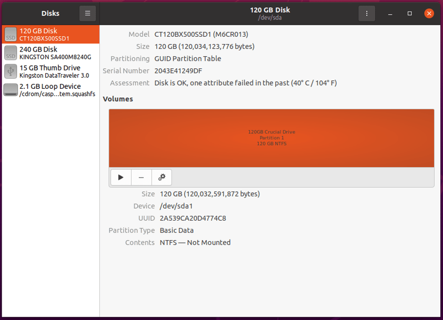Click the disk Assessment status text
The width and height of the screenshot is (443, 320).
[245, 83]
